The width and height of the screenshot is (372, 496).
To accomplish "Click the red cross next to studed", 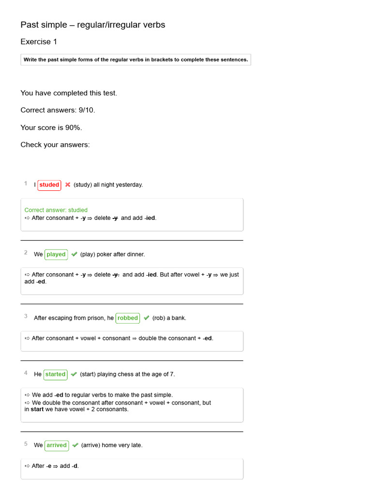I will tap(68, 185).
